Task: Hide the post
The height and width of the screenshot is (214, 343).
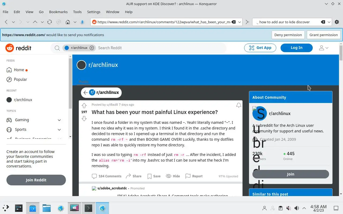Action: point(173,176)
